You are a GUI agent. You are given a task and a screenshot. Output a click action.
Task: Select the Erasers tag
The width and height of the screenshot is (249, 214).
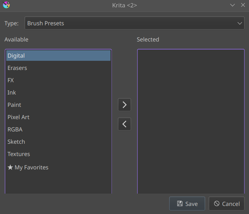[17, 68]
